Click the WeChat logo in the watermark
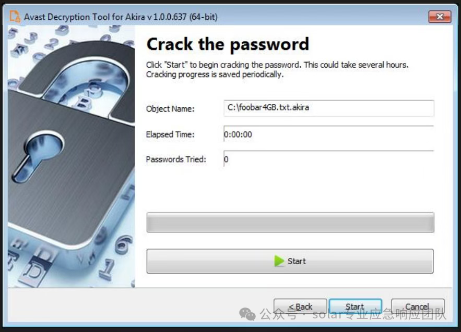The width and height of the screenshot is (461, 332). tap(247, 314)
